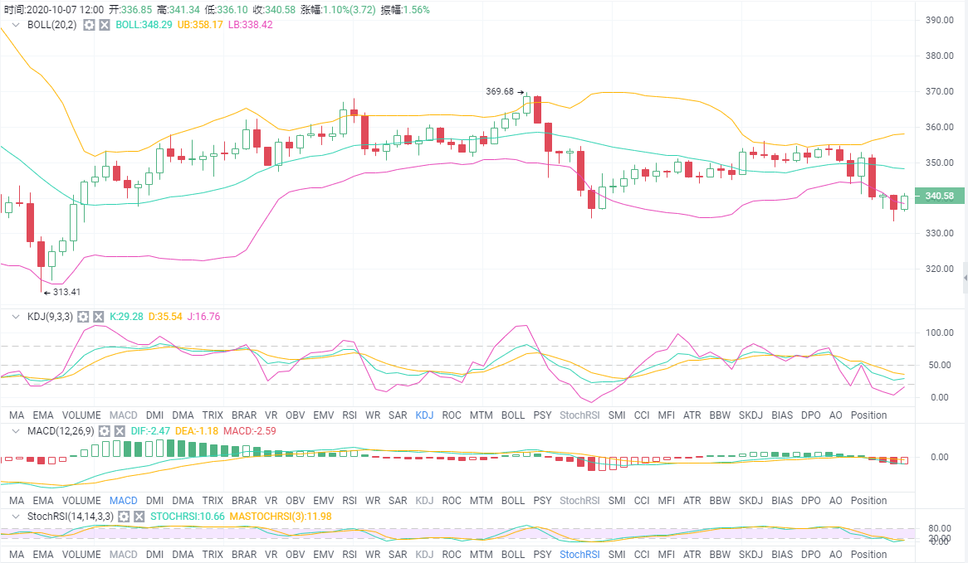Switch to RSI in the row under KDJ chart
The width and height of the screenshot is (968, 563).
tap(350, 415)
